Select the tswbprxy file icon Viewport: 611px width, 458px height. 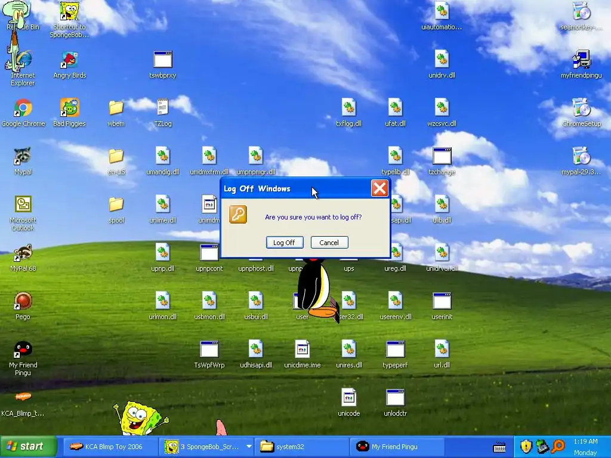(163, 65)
